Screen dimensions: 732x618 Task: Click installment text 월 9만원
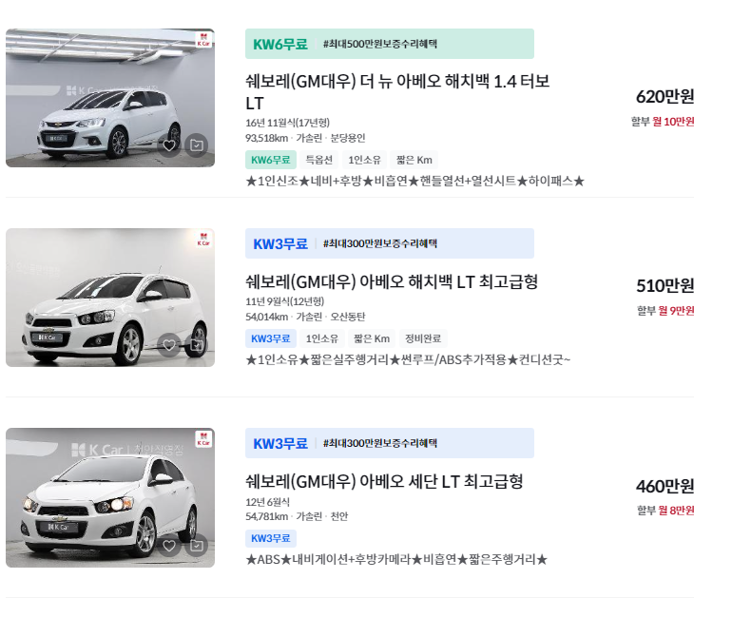[676, 310]
